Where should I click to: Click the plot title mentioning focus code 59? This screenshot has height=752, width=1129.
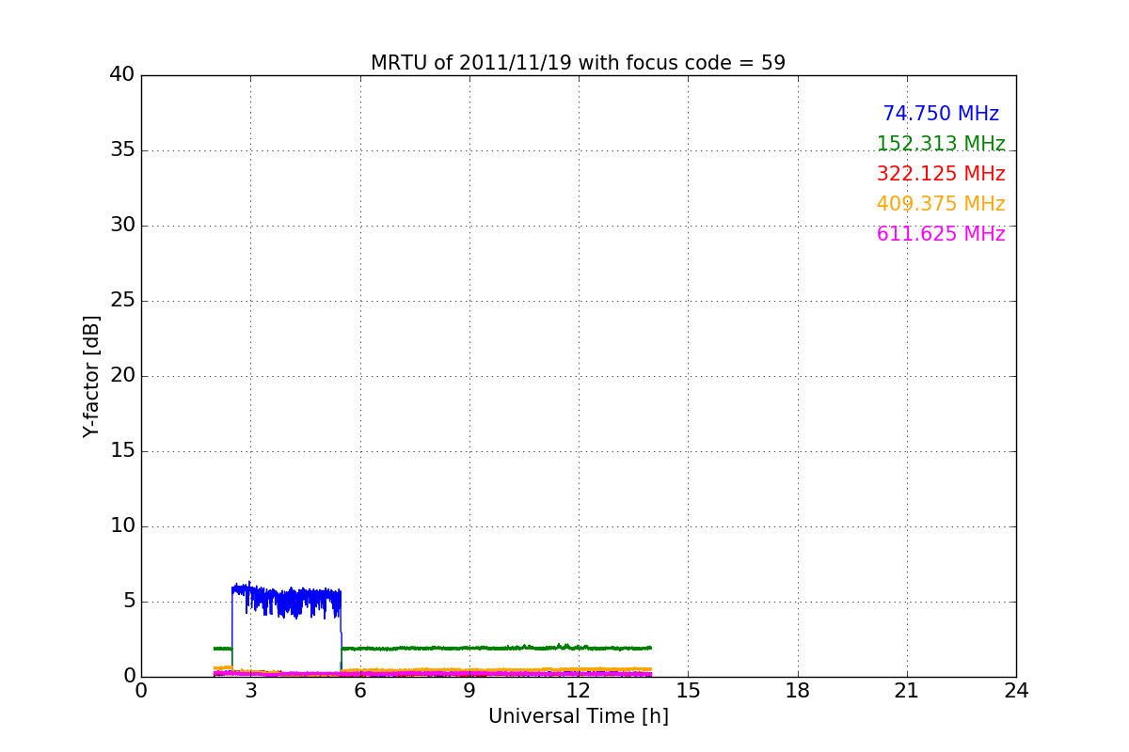tap(578, 63)
